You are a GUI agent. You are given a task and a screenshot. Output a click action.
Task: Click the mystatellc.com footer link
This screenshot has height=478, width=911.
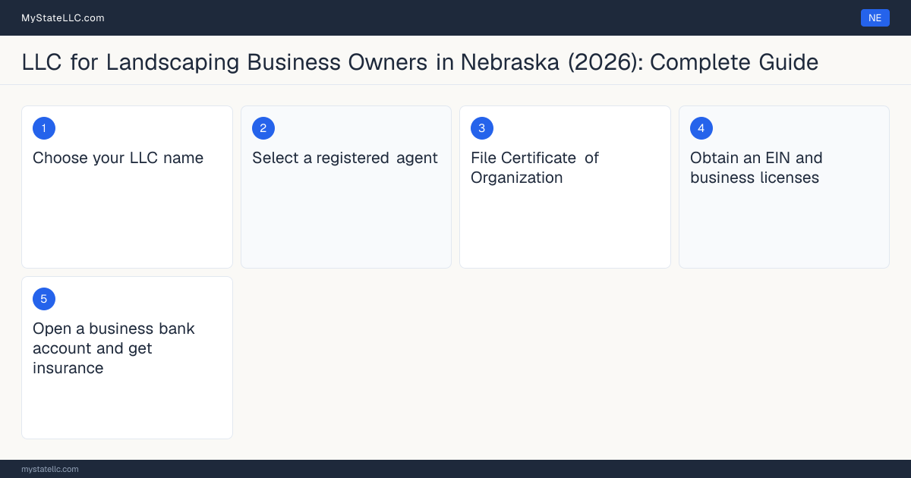coord(50,469)
